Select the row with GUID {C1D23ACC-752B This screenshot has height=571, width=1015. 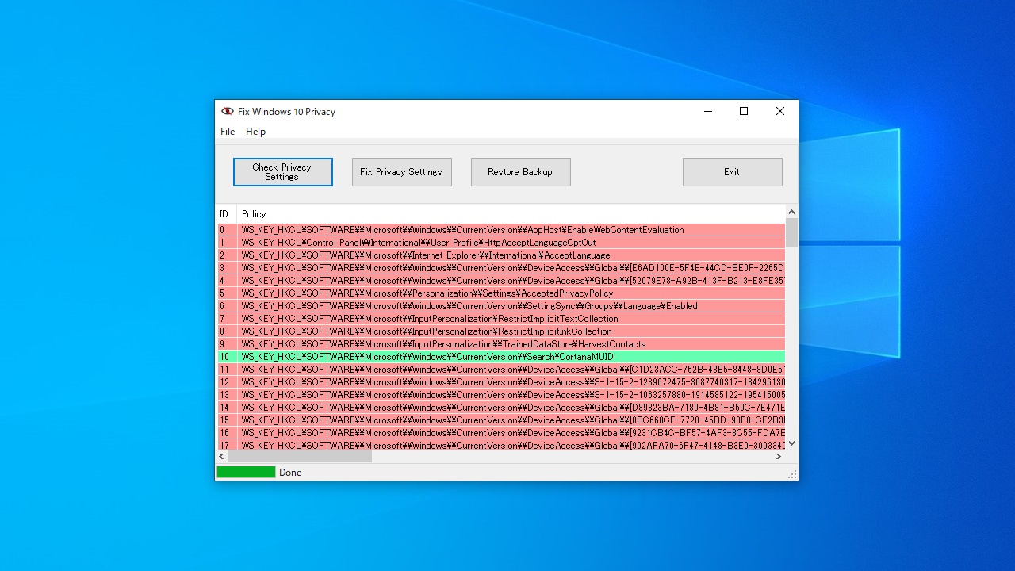tap(501, 370)
